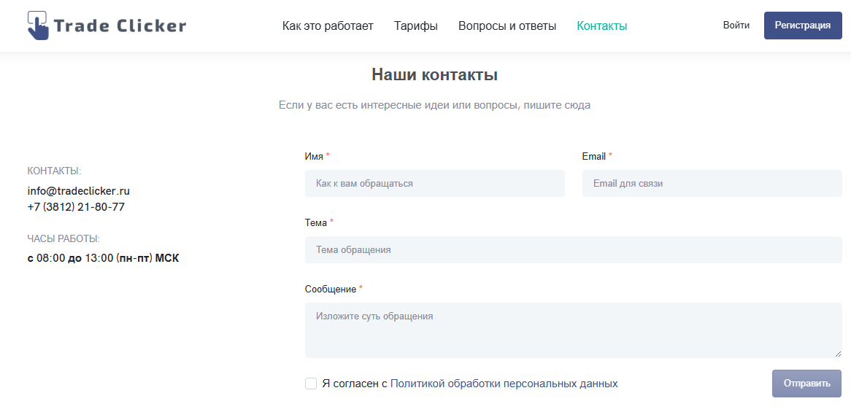Viewport: 851px width, 412px height.
Task: Click the info@tradeclicker.ru email address
Action: click(79, 191)
